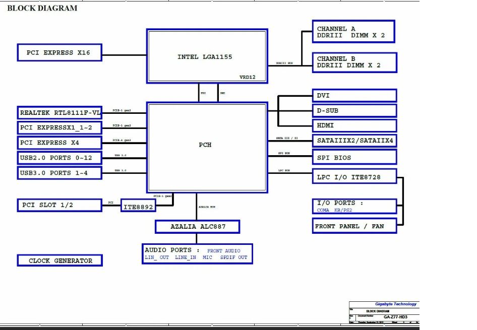
Task: Click the HDMI block
Action: [354, 125]
